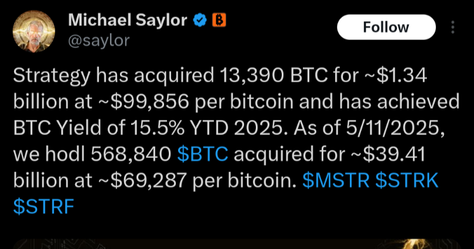474x249 pixels.
Task: Open the attached media preview below tweet
Action: (x=237, y=244)
